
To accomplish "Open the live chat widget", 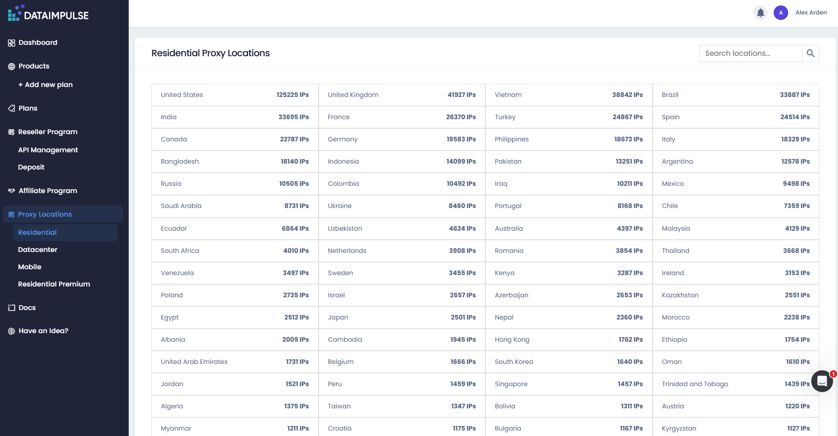I will 822,381.
